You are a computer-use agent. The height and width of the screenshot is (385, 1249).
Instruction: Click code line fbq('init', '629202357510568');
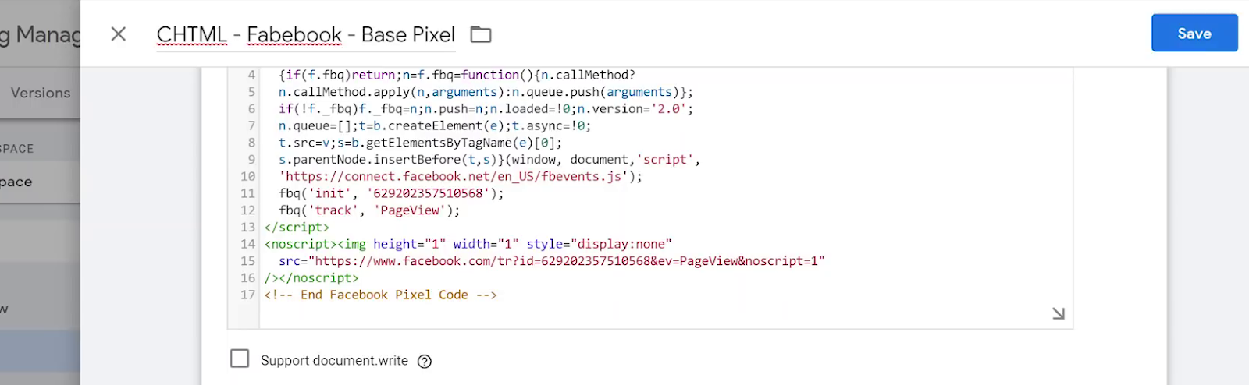pos(391,193)
